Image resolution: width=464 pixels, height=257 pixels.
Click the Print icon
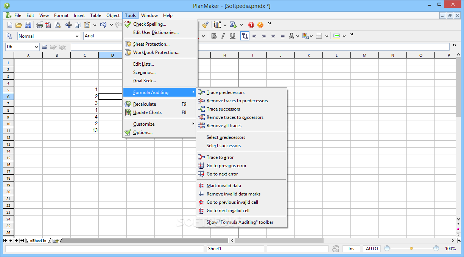[x=39, y=25]
